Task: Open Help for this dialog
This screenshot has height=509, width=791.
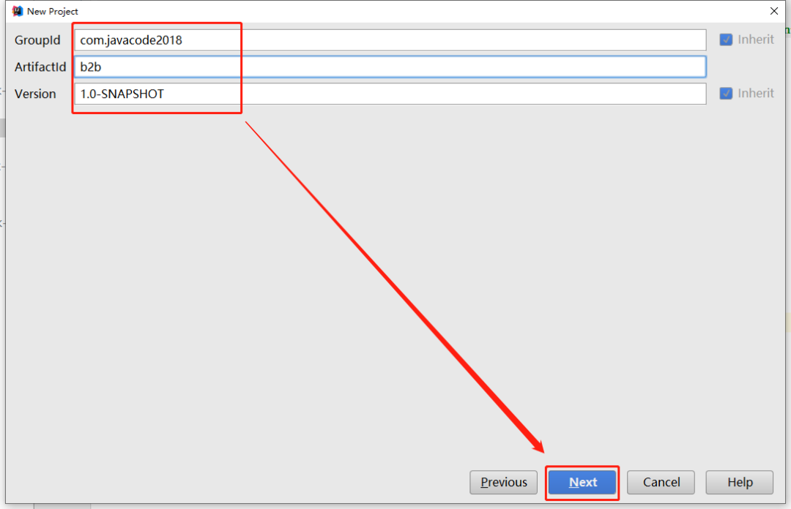Action: [x=740, y=482]
